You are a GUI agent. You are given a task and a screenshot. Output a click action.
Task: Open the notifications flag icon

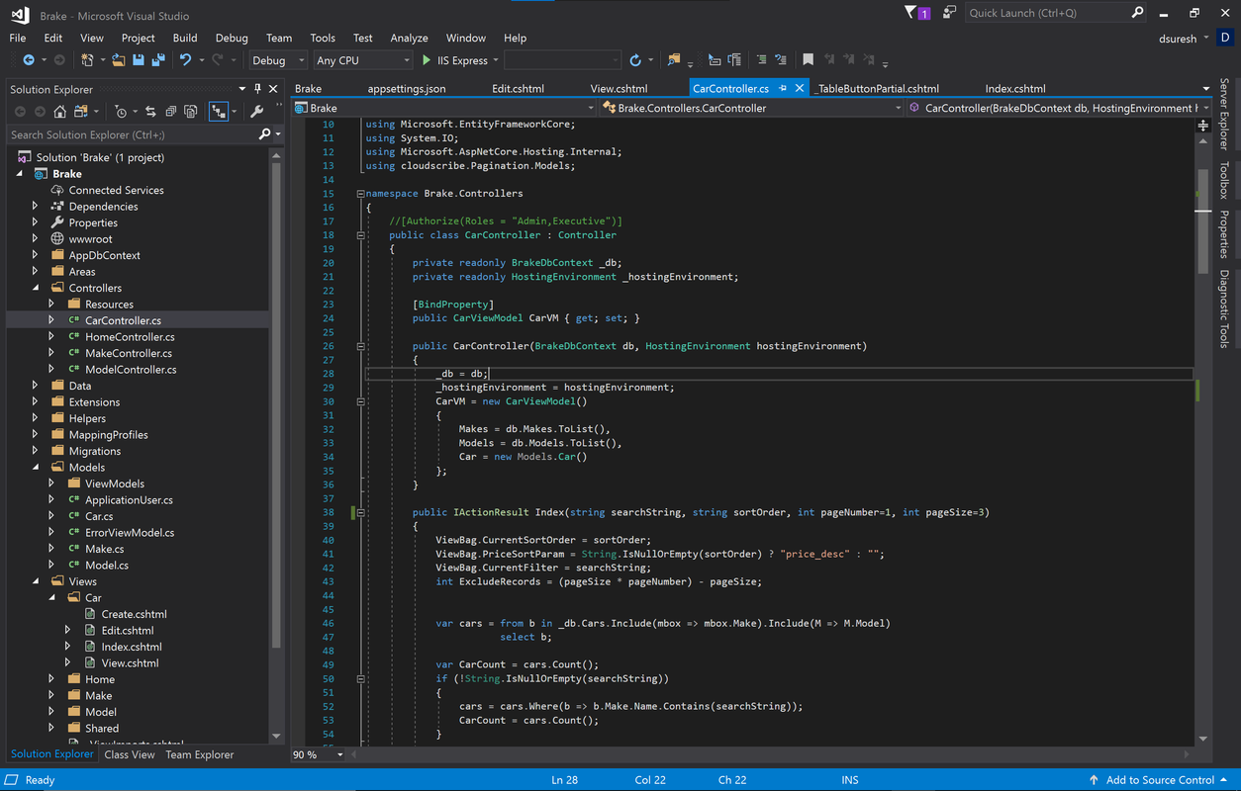(x=911, y=13)
